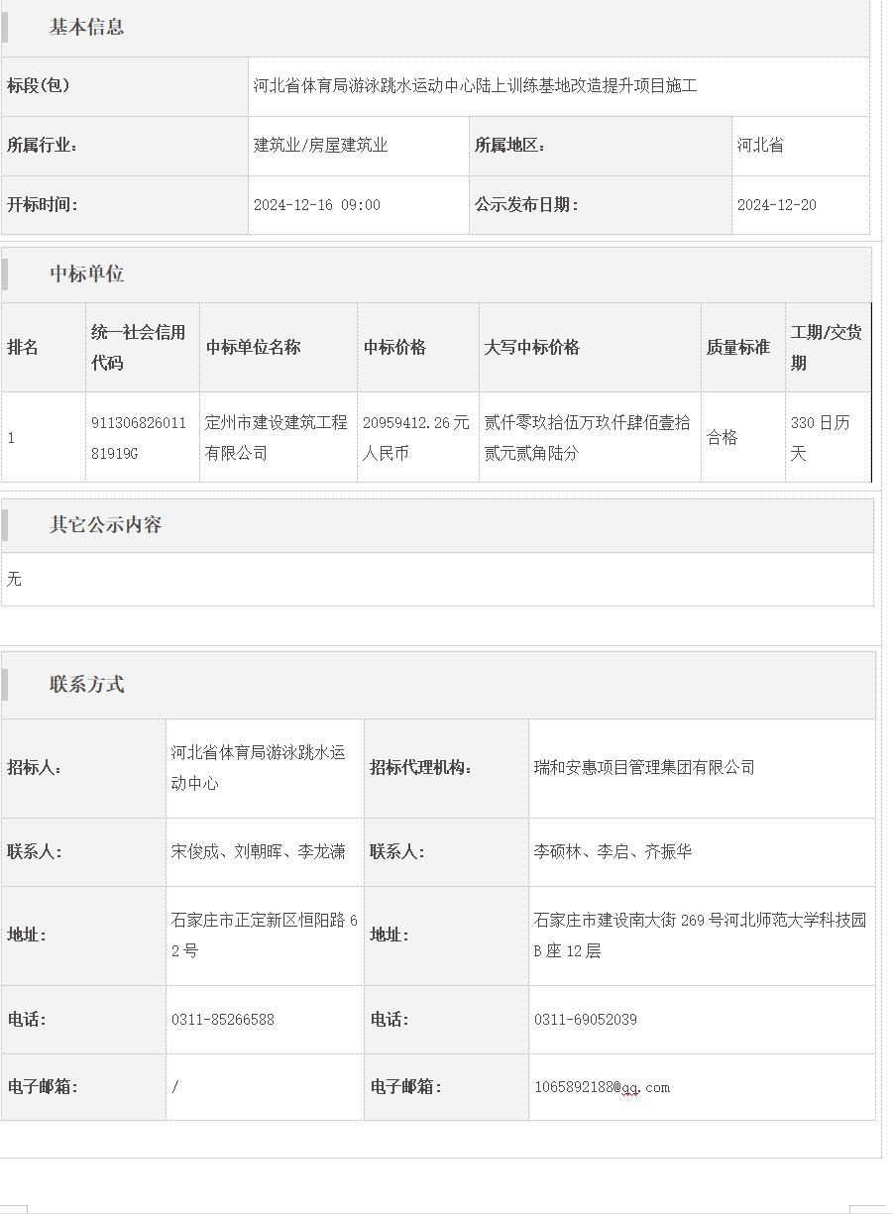
Task: Click the agency phone number 0311-69052039
Action: (585, 1020)
